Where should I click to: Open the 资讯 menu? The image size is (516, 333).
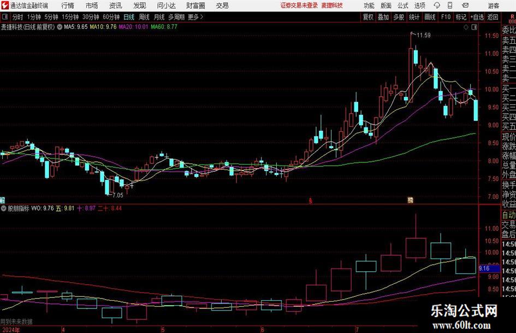pyautogui.click(x=116, y=5)
